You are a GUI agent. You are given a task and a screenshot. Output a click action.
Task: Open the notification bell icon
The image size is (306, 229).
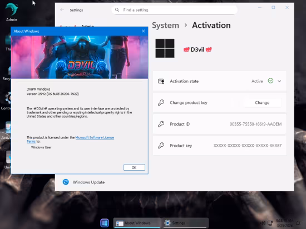(298, 223)
